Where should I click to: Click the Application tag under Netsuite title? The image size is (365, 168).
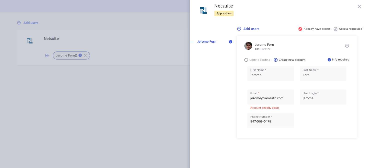224,13
